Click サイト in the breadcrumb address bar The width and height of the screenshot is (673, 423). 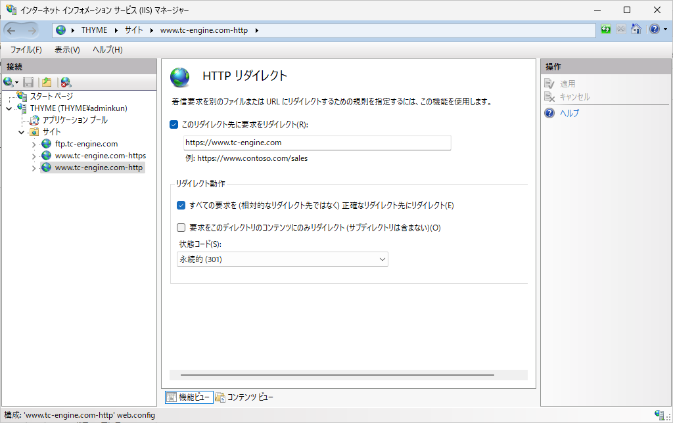click(133, 30)
